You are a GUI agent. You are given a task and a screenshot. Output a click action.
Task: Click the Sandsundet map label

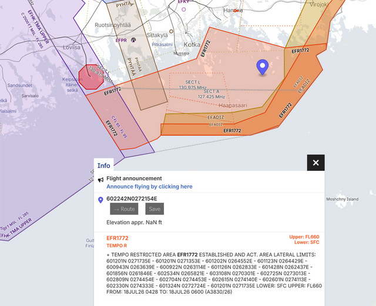pyautogui.click(x=19, y=85)
